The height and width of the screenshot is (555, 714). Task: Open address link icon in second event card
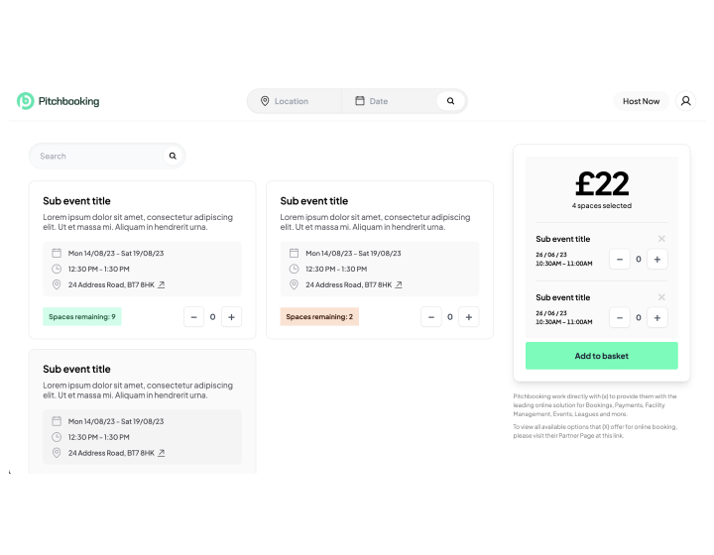(399, 284)
